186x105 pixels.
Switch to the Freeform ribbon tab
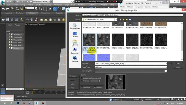coord(19,13)
